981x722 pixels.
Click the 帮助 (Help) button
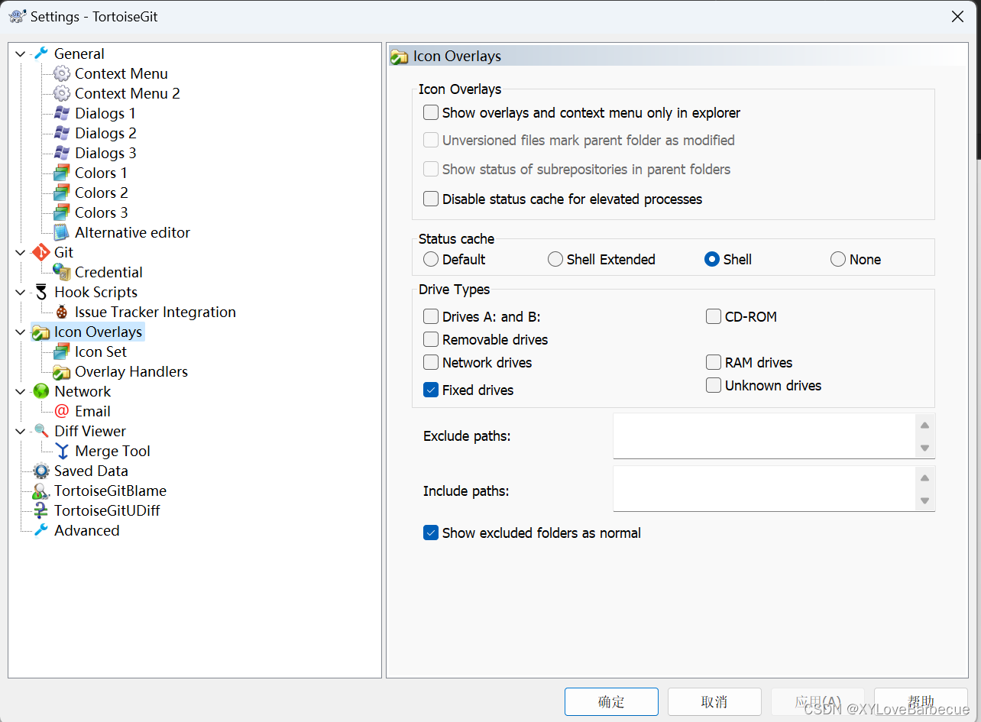point(921,701)
